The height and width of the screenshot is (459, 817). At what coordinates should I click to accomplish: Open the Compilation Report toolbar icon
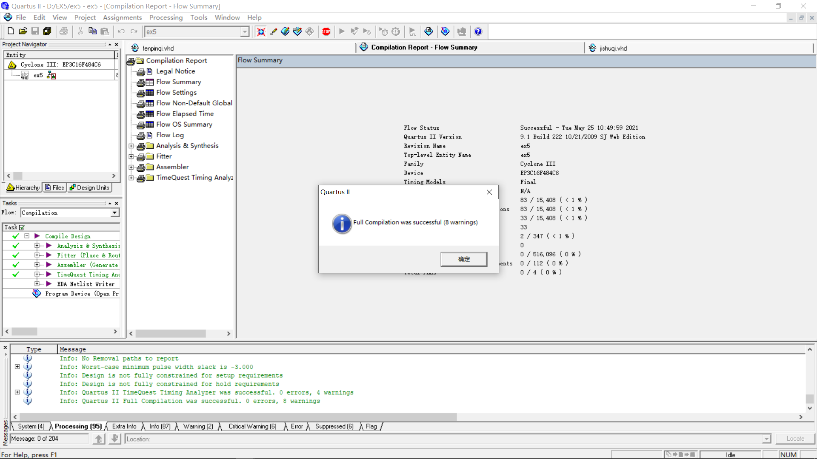coord(428,31)
